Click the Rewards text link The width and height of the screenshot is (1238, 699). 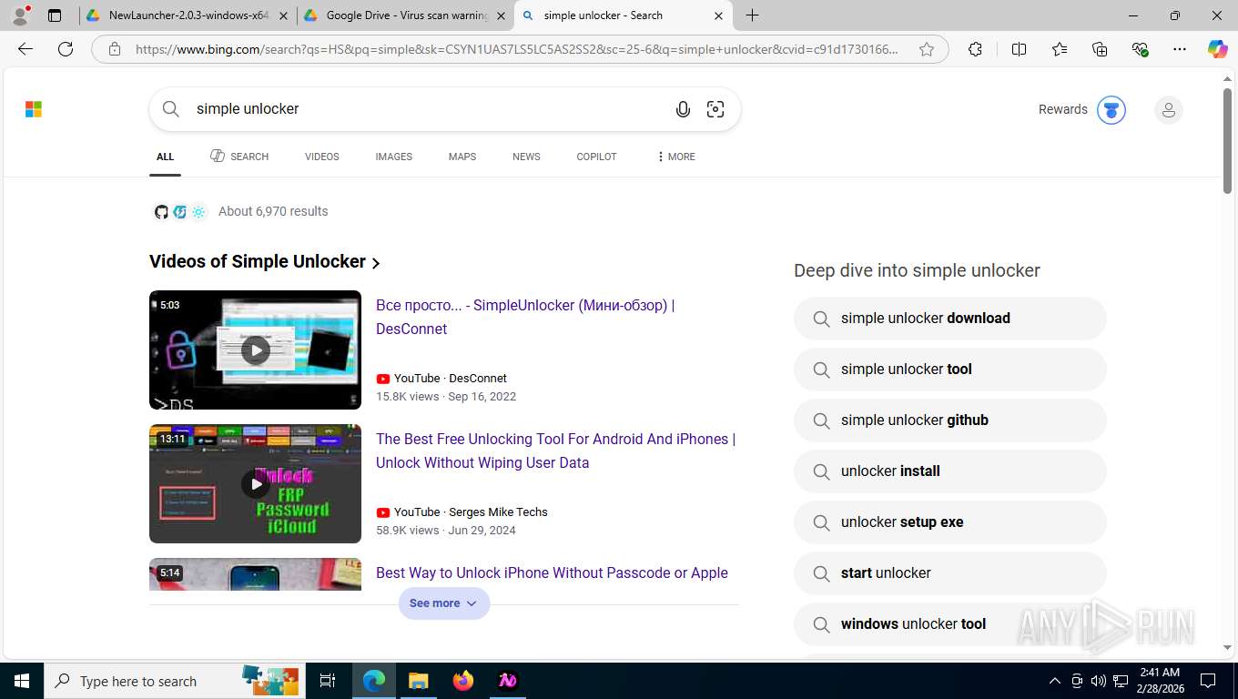pyautogui.click(x=1062, y=109)
